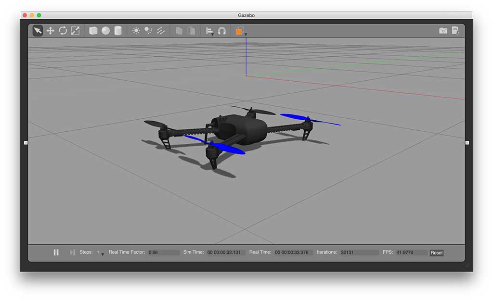The height and width of the screenshot is (300, 493).
Task: Open the align tool
Action: point(209,31)
